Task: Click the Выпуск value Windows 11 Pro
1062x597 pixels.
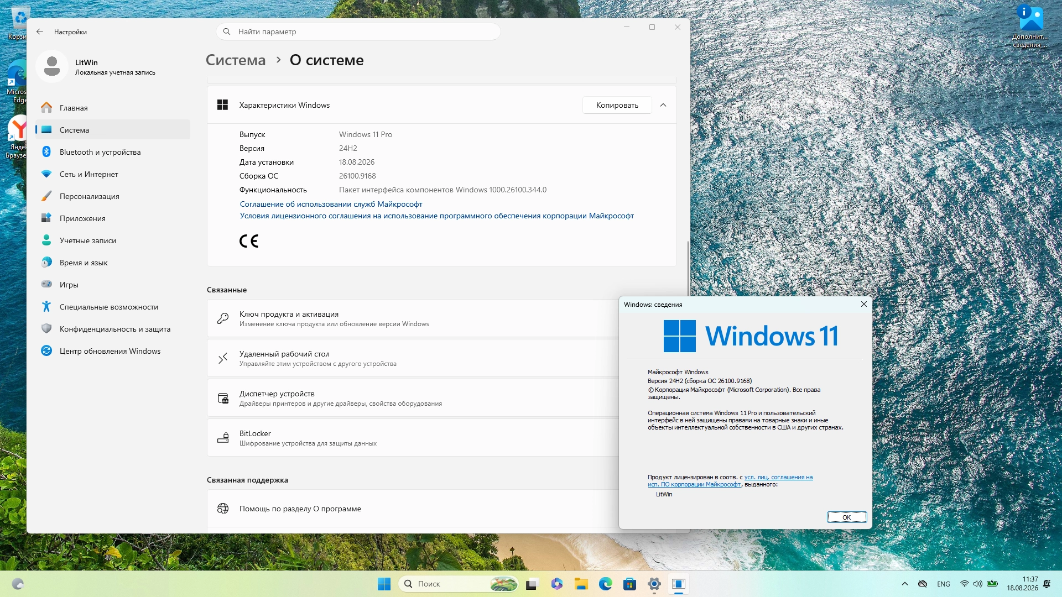Action: click(366, 134)
